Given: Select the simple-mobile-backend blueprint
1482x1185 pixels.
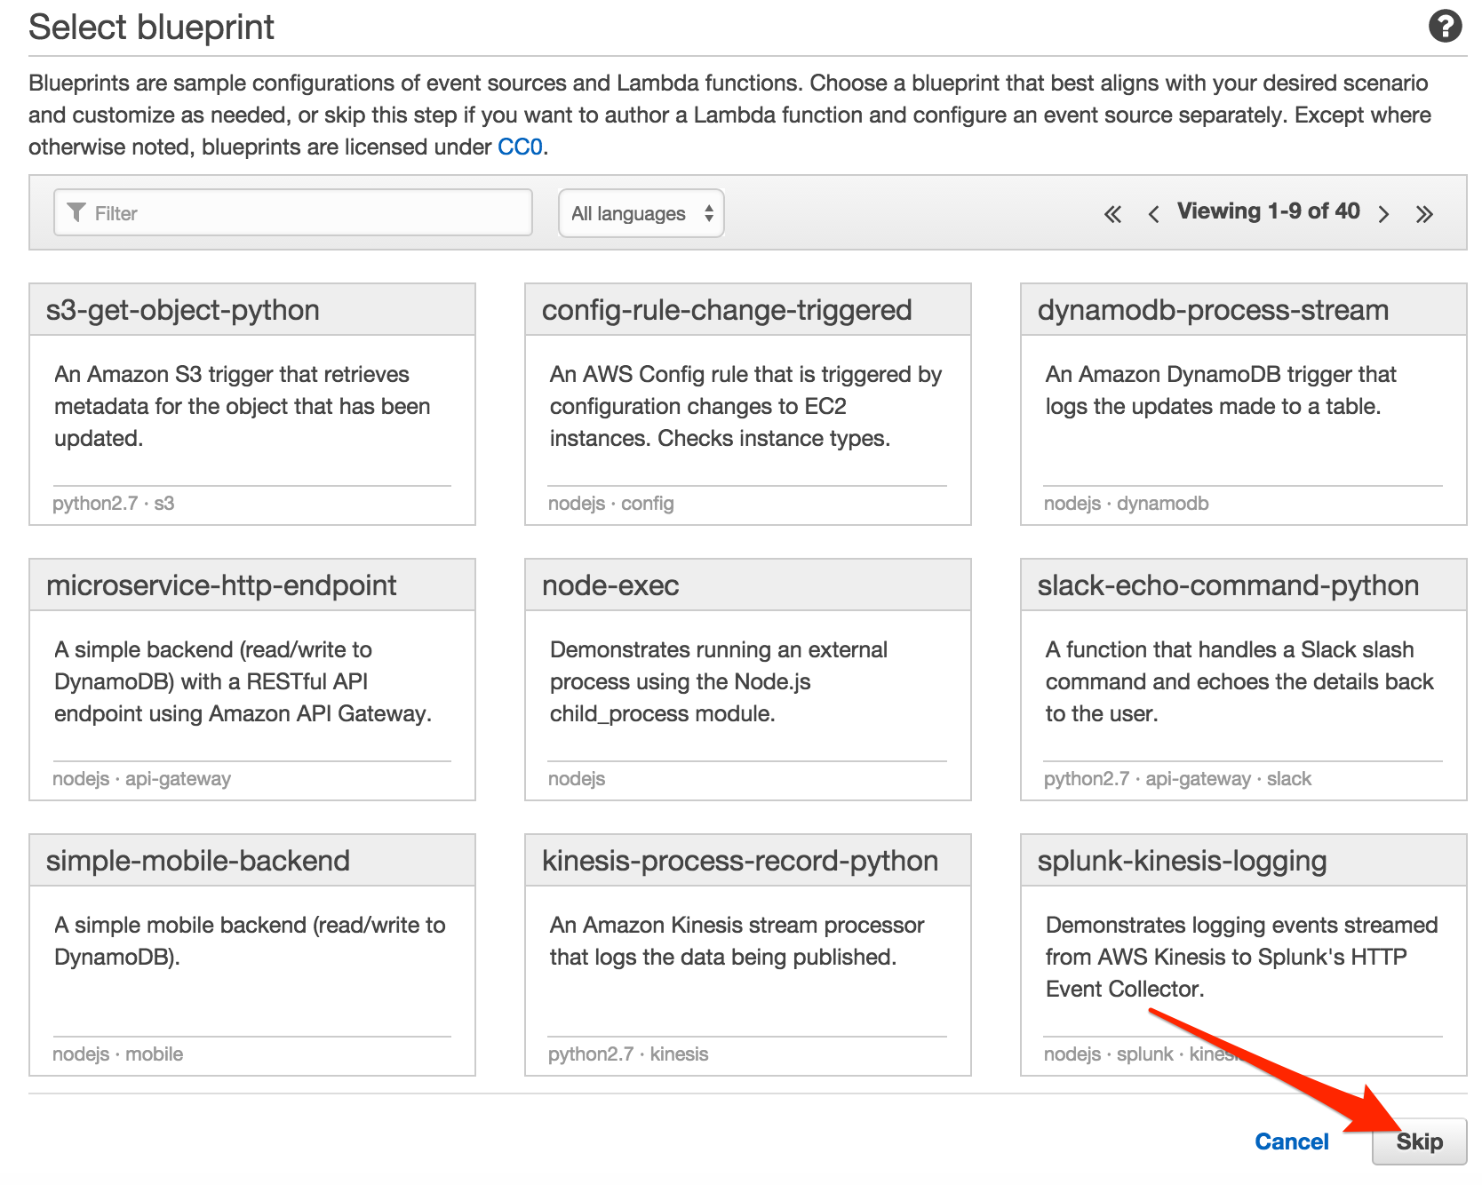Looking at the screenshot, I should tap(251, 955).
